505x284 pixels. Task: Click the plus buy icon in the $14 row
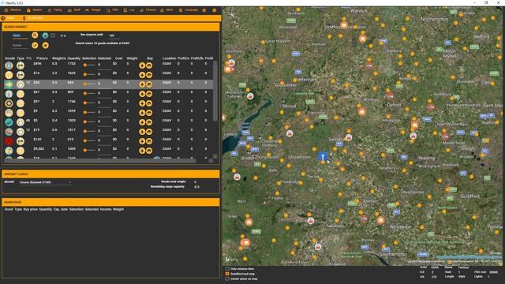(142, 75)
